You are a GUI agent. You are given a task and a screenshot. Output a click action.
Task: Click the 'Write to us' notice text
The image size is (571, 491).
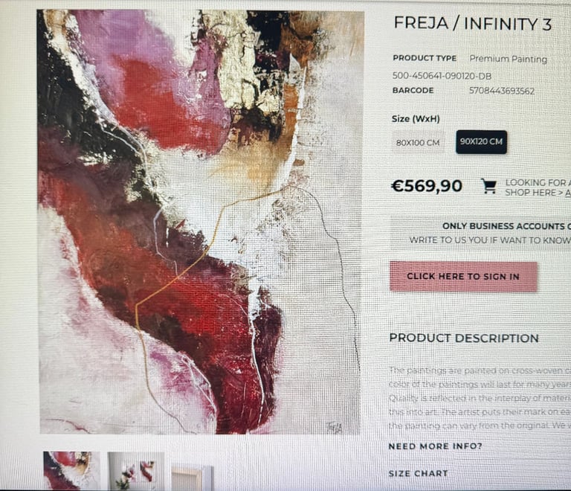point(490,240)
